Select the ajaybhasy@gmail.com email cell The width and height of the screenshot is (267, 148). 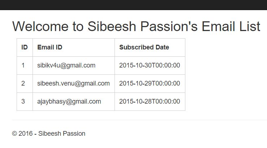tap(69, 101)
